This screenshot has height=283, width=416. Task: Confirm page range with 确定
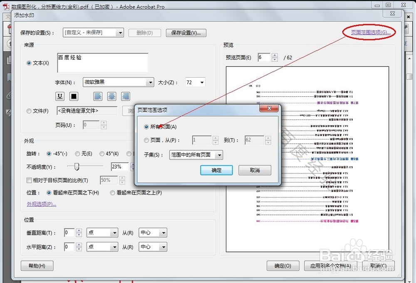(x=216, y=170)
